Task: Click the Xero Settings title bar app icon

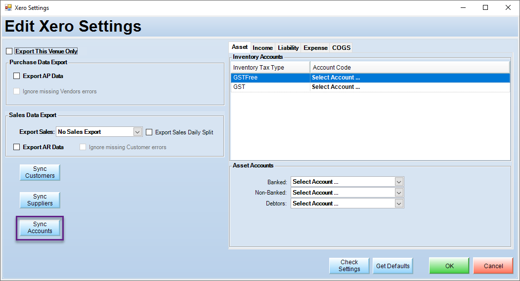Action: [8, 7]
